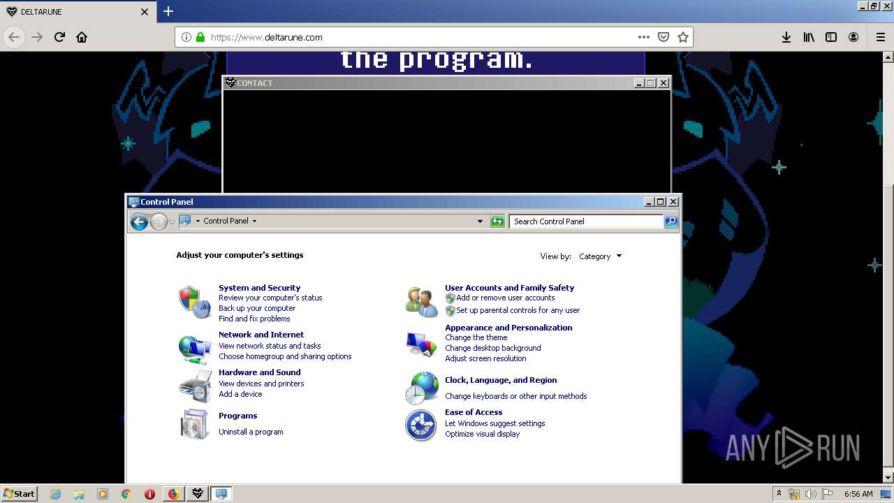This screenshot has height=503, width=894.
Task: Go back in Control Panel window
Action: pos(139,222)
